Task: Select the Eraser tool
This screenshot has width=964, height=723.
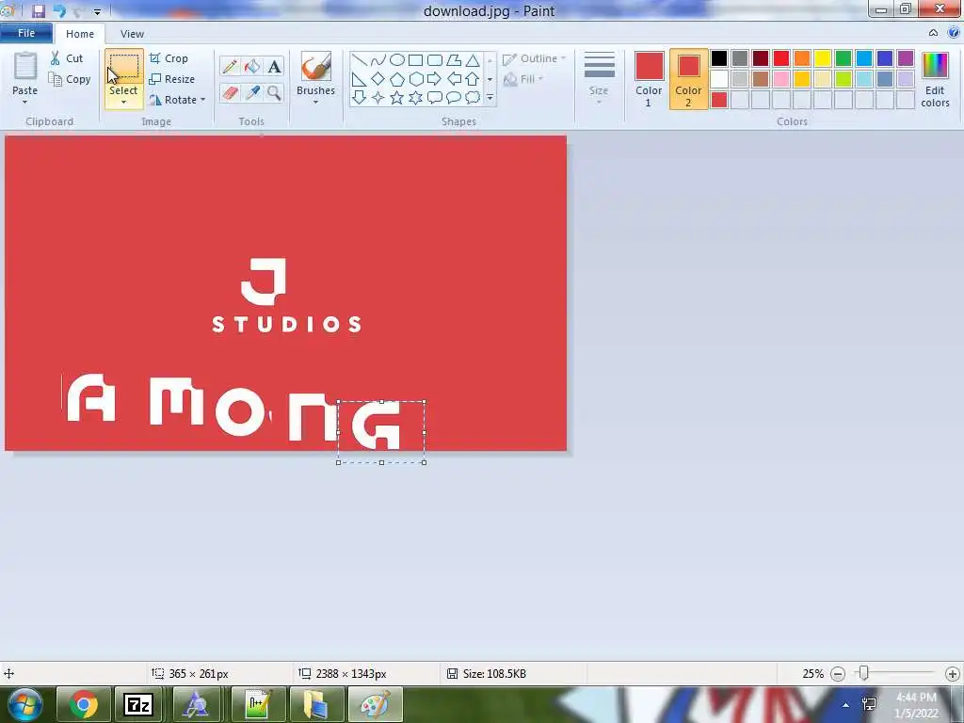Action: [x=230, y=93]
